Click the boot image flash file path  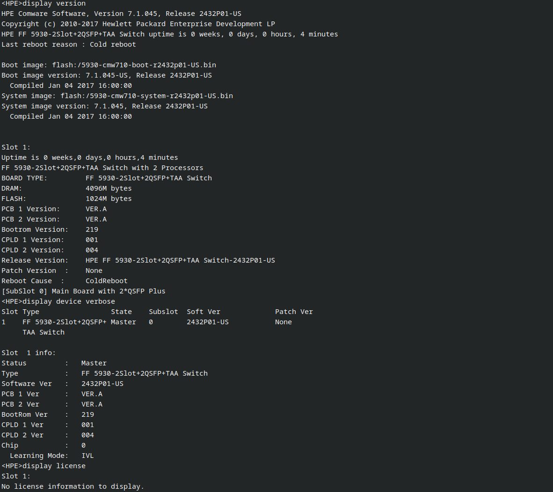134,65
